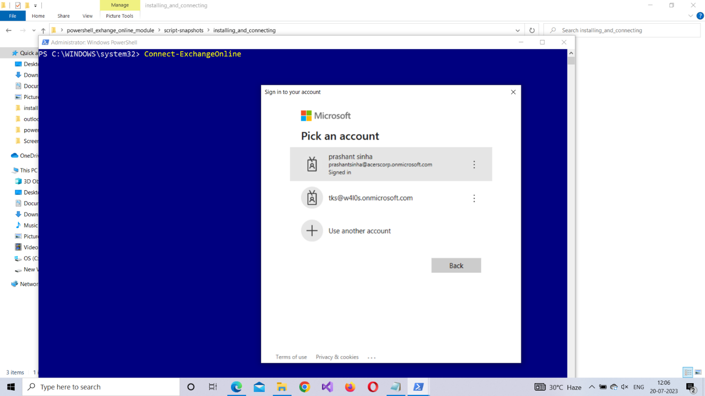Open File Explorer help icon
The height and width of the screenshot is (396, 705).
[x=700, y=16]
